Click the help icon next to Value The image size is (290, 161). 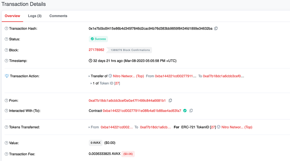(7, 143)
